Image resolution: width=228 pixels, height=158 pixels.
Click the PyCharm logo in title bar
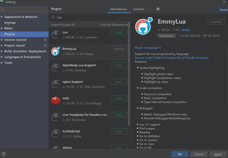[2, 2]
